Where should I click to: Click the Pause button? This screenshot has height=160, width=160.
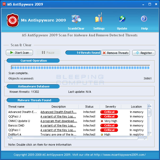pos(48,53)
